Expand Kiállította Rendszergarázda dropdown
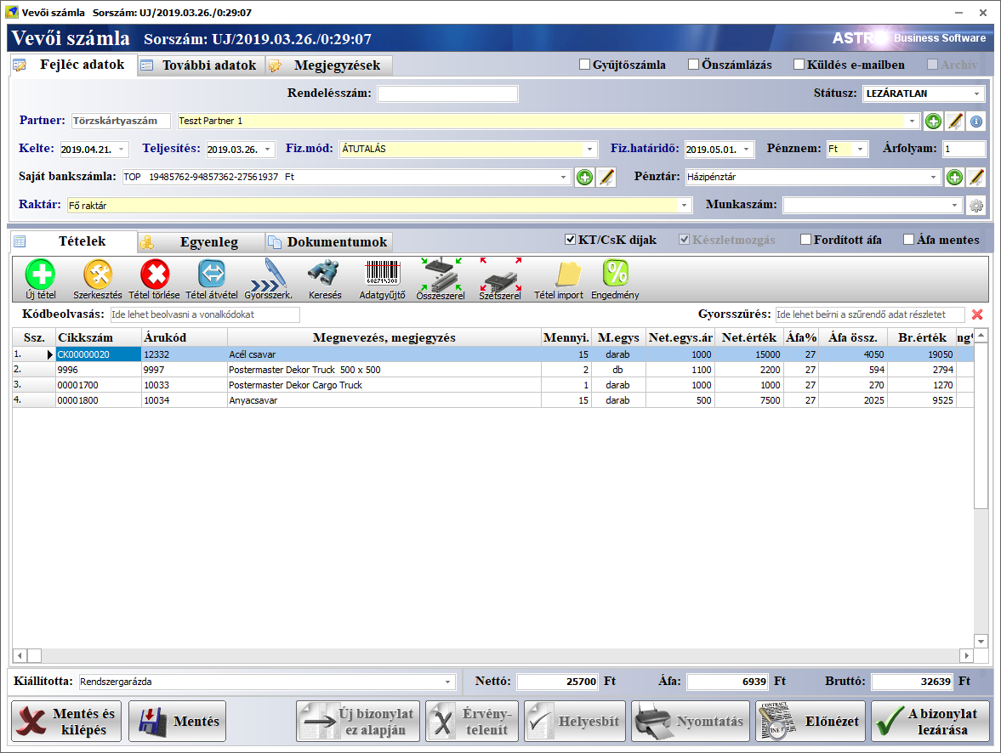The image size is (1001, 753). (x=448, y=682)
